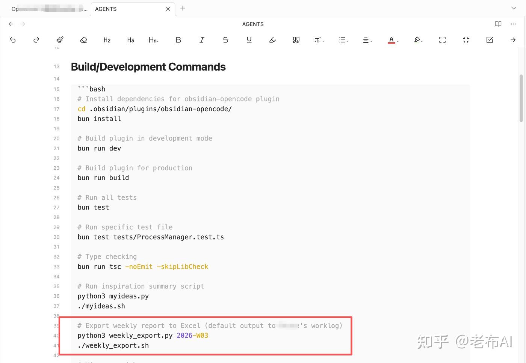Navigate back with left arrow
526x363 pixels.
tap(11, 24)
